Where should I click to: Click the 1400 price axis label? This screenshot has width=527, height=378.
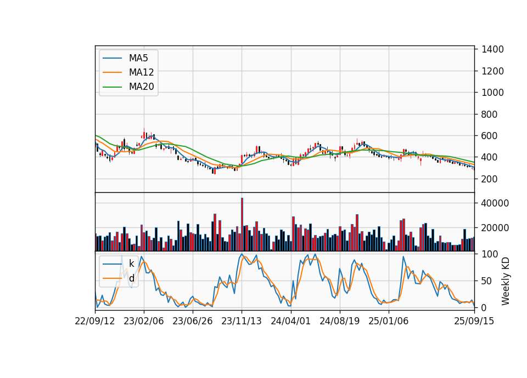pos(493,49)
